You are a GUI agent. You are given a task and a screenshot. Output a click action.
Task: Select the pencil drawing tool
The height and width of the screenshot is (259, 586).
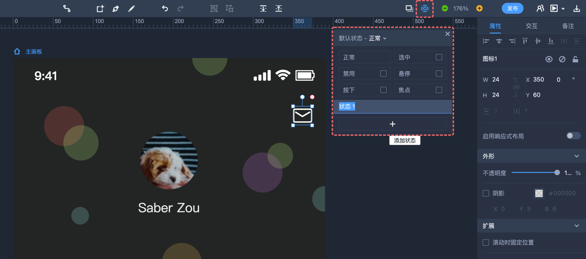pos(131,8)
